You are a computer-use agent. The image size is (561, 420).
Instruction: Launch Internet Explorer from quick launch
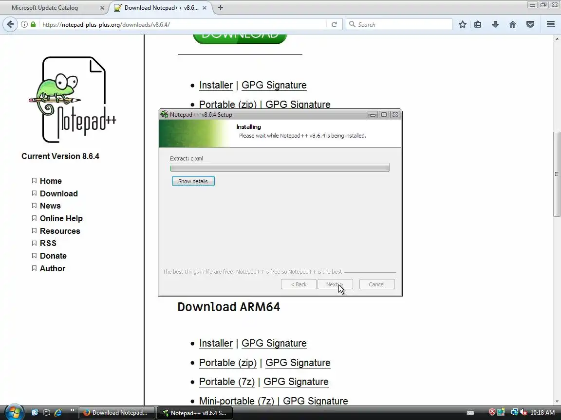click(x=58, y=413)
